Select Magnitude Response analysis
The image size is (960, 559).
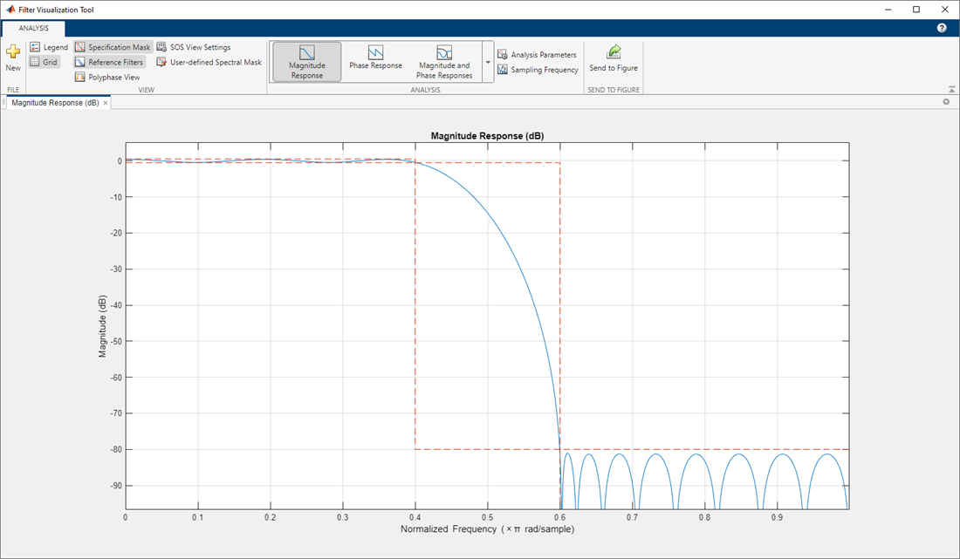click(306, 61)
